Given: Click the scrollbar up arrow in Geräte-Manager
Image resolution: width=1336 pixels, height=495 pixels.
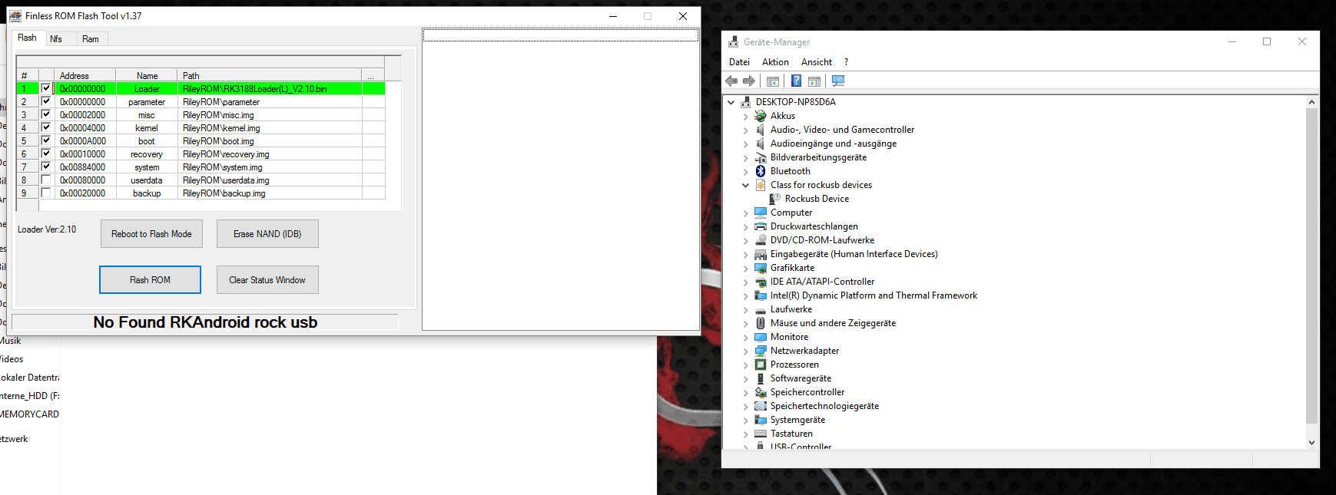Looking at the screenshot, I should tap(1311, 102).
